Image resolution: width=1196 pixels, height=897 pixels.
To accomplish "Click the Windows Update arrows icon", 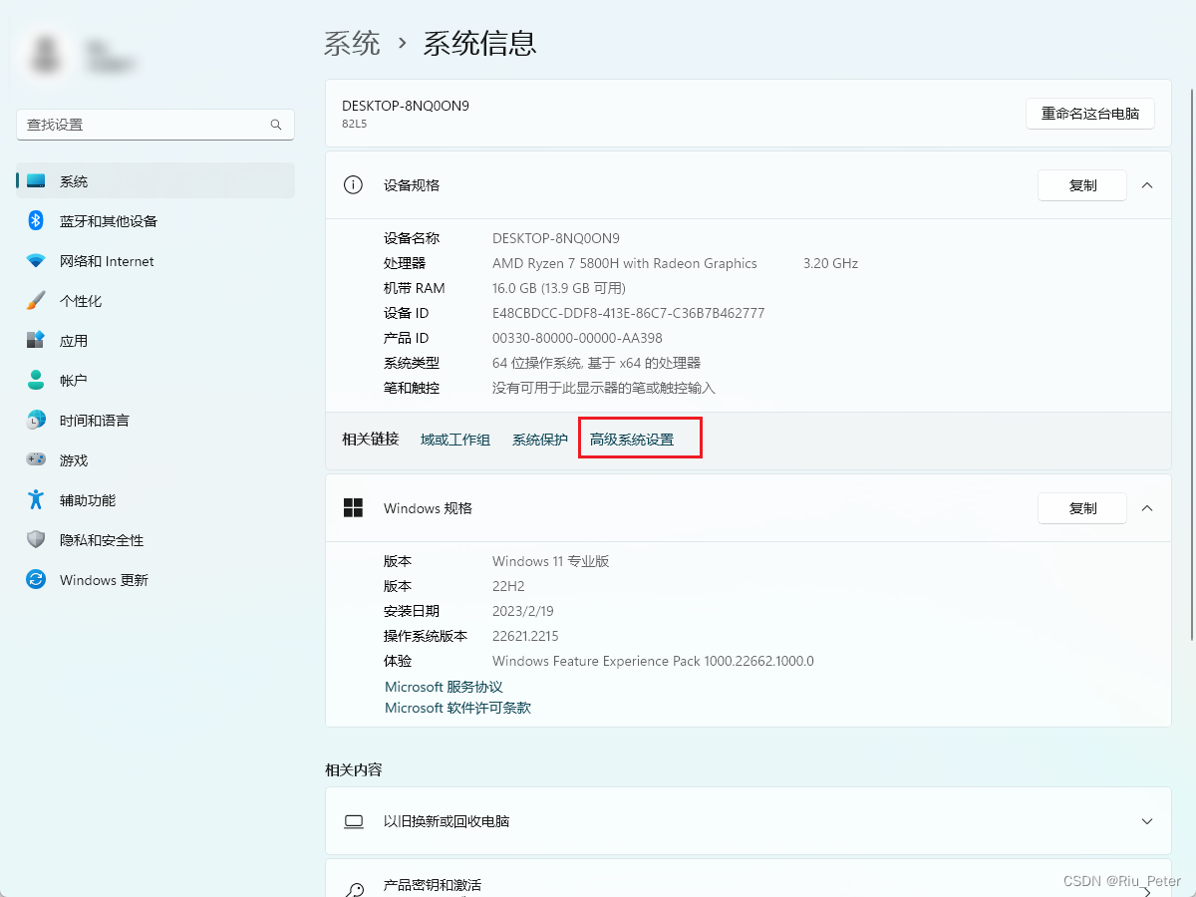I will click(36, 580).
